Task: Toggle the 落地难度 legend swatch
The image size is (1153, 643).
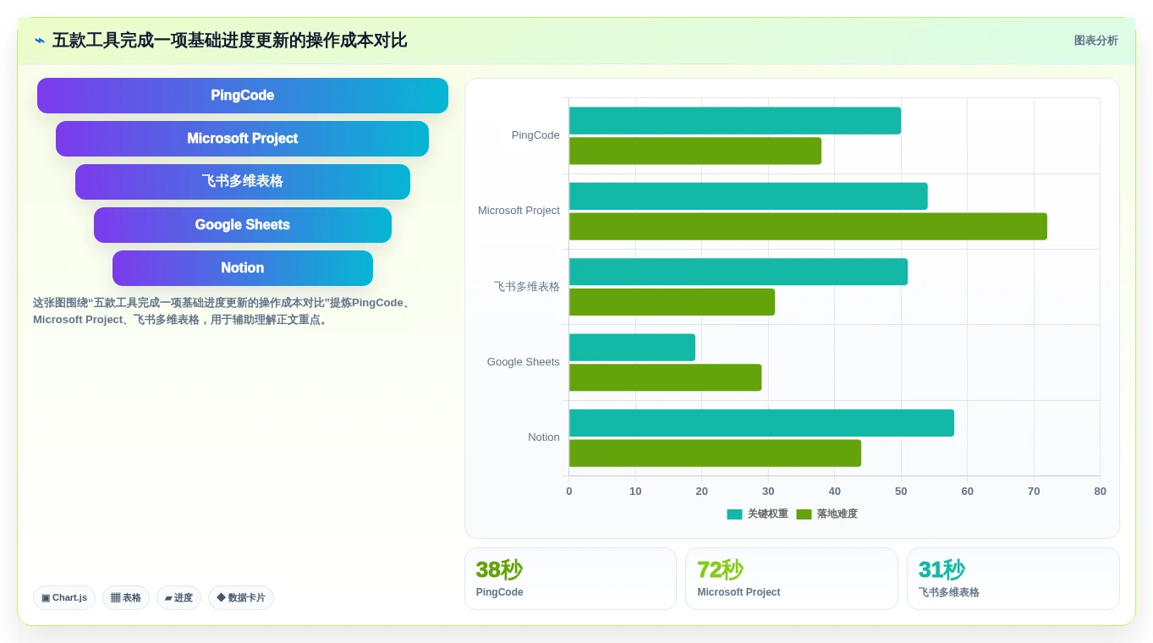Action: pos(804,514)
